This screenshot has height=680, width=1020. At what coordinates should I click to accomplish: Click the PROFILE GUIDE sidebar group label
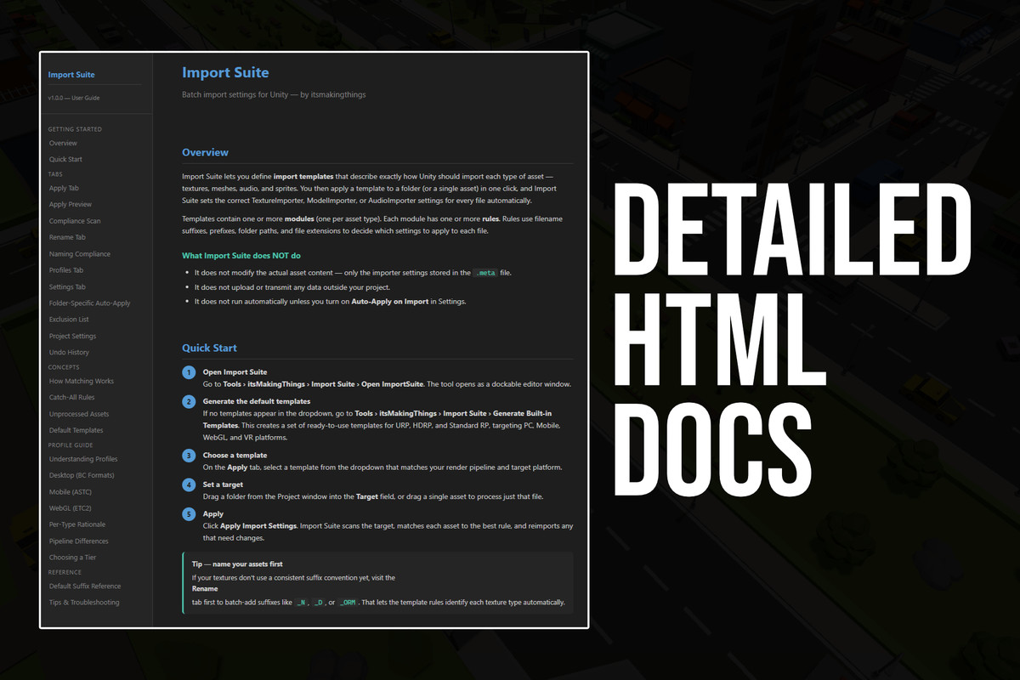(71, 445)
